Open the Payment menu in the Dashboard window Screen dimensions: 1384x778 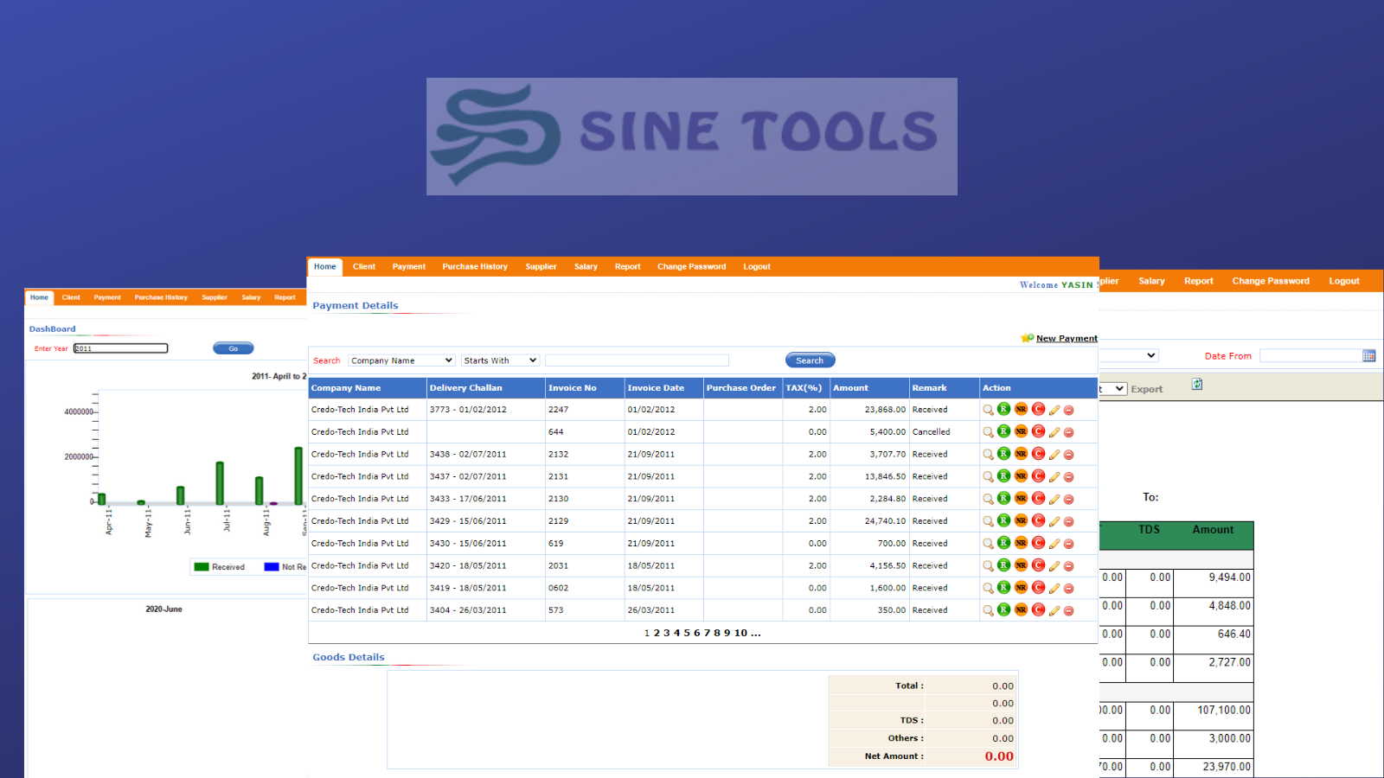point(107,297)
